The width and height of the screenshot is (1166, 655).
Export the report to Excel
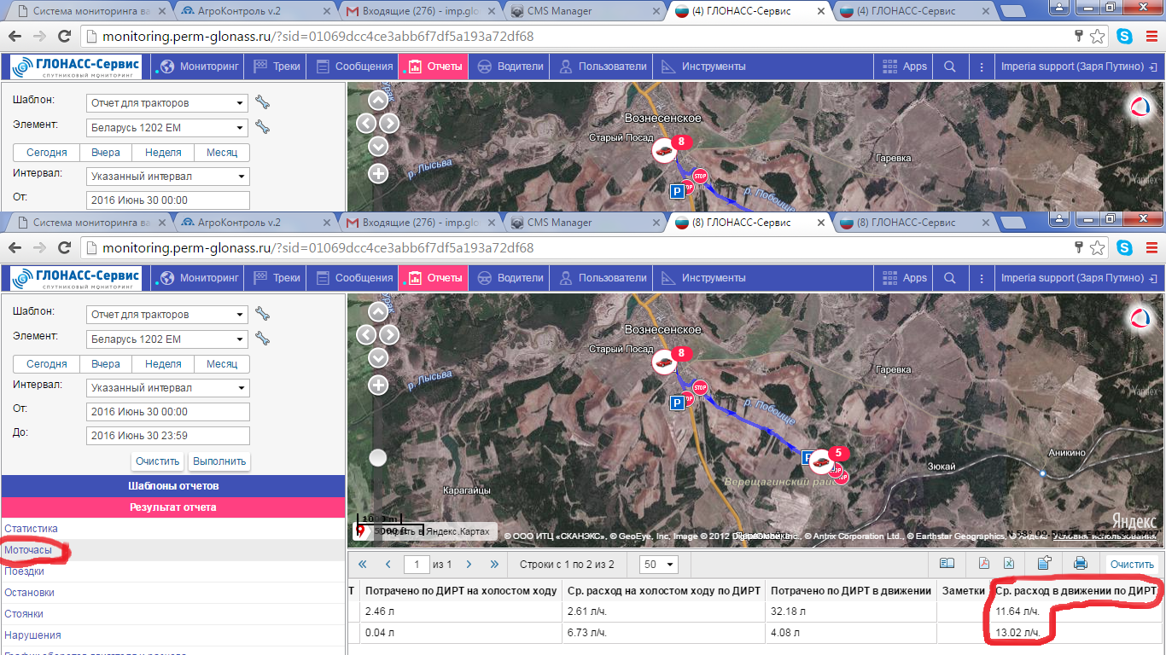tap(1008, 564)
